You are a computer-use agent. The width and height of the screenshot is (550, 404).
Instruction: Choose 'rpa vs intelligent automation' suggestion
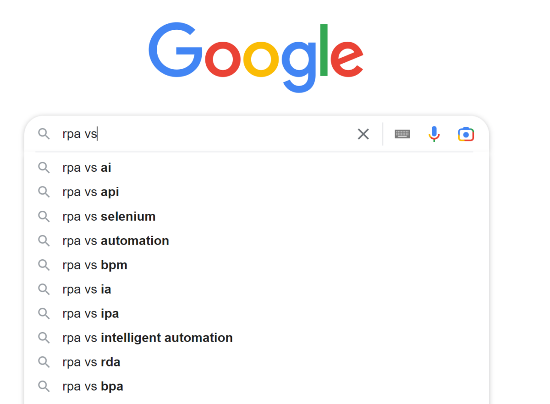pos(148,338)
